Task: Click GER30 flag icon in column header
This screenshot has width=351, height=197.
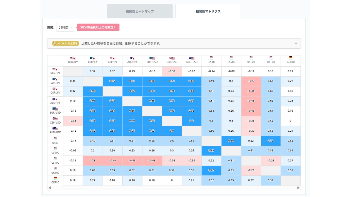Action: tap(291, 58)
